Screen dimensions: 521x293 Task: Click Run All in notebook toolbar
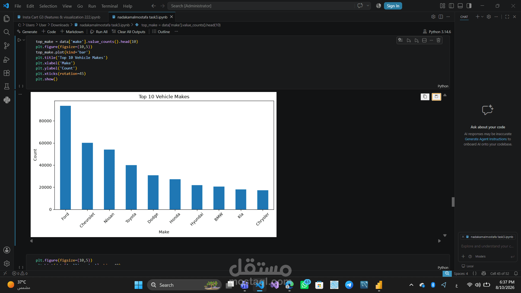pyautogui.click(x=99, y=32)
